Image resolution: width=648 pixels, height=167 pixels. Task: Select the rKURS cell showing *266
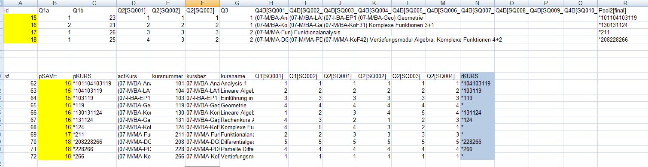(x=477, y=149)
